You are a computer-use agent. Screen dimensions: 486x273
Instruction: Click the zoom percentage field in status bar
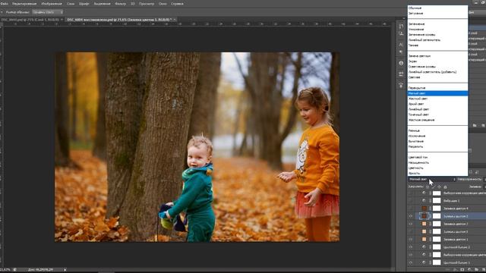5,270
